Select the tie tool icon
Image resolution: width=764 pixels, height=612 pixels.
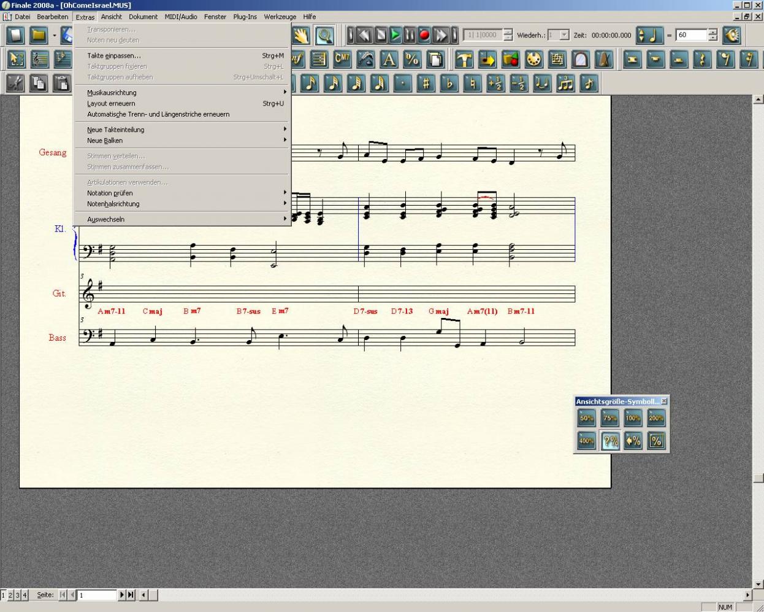click(x=542, y=83)
